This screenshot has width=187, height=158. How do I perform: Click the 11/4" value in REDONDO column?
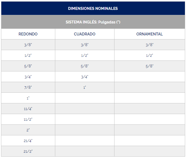click(x=28, y=109)
